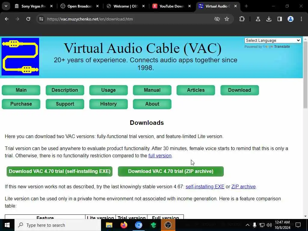Open OBS Studio taskbar icon
This screenshot has width=308, height=231.
pyautogui.click(x=168, y=225)
